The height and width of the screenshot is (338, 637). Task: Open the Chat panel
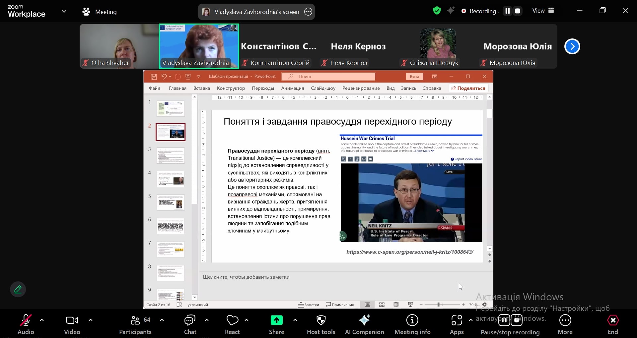point(190,325)
